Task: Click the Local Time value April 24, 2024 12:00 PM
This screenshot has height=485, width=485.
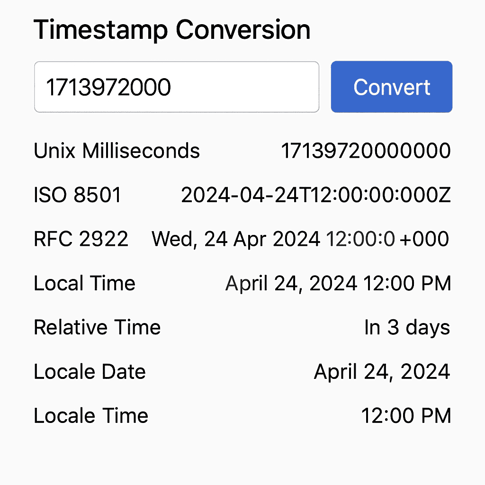Action: [x=337, y=283]
